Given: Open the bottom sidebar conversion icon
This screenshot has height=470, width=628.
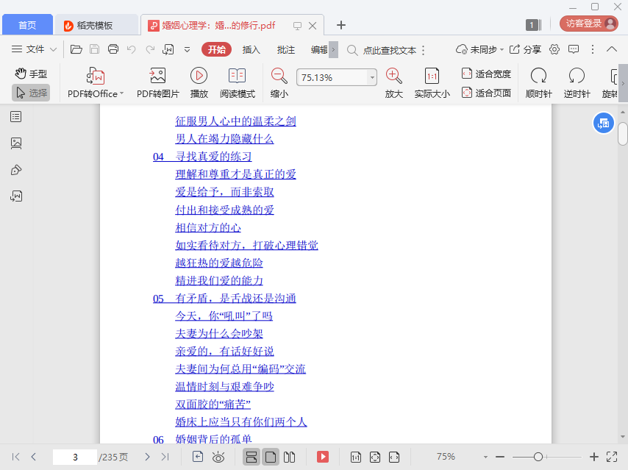Looking at the screenshot, I should click(x=16, y=196).
